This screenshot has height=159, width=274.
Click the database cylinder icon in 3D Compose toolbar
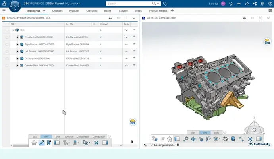233,139
